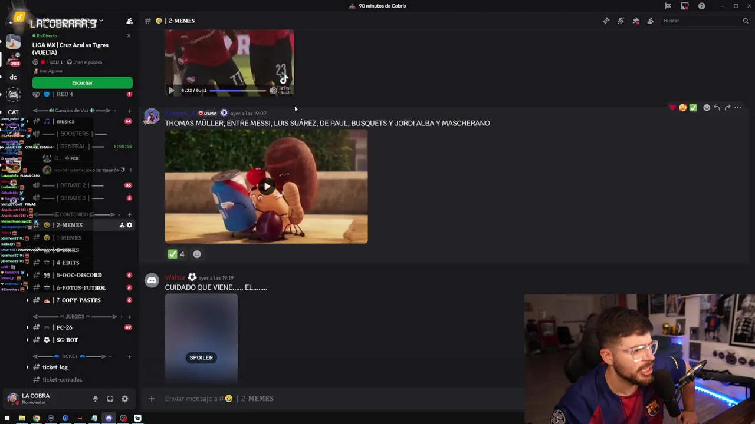Reply to the Thomas Müller message
The image size is (755, 424).
coord(717,108)
